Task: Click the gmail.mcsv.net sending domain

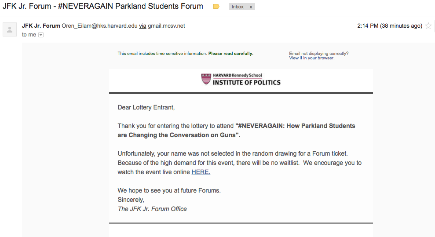Action: [166, 26]
